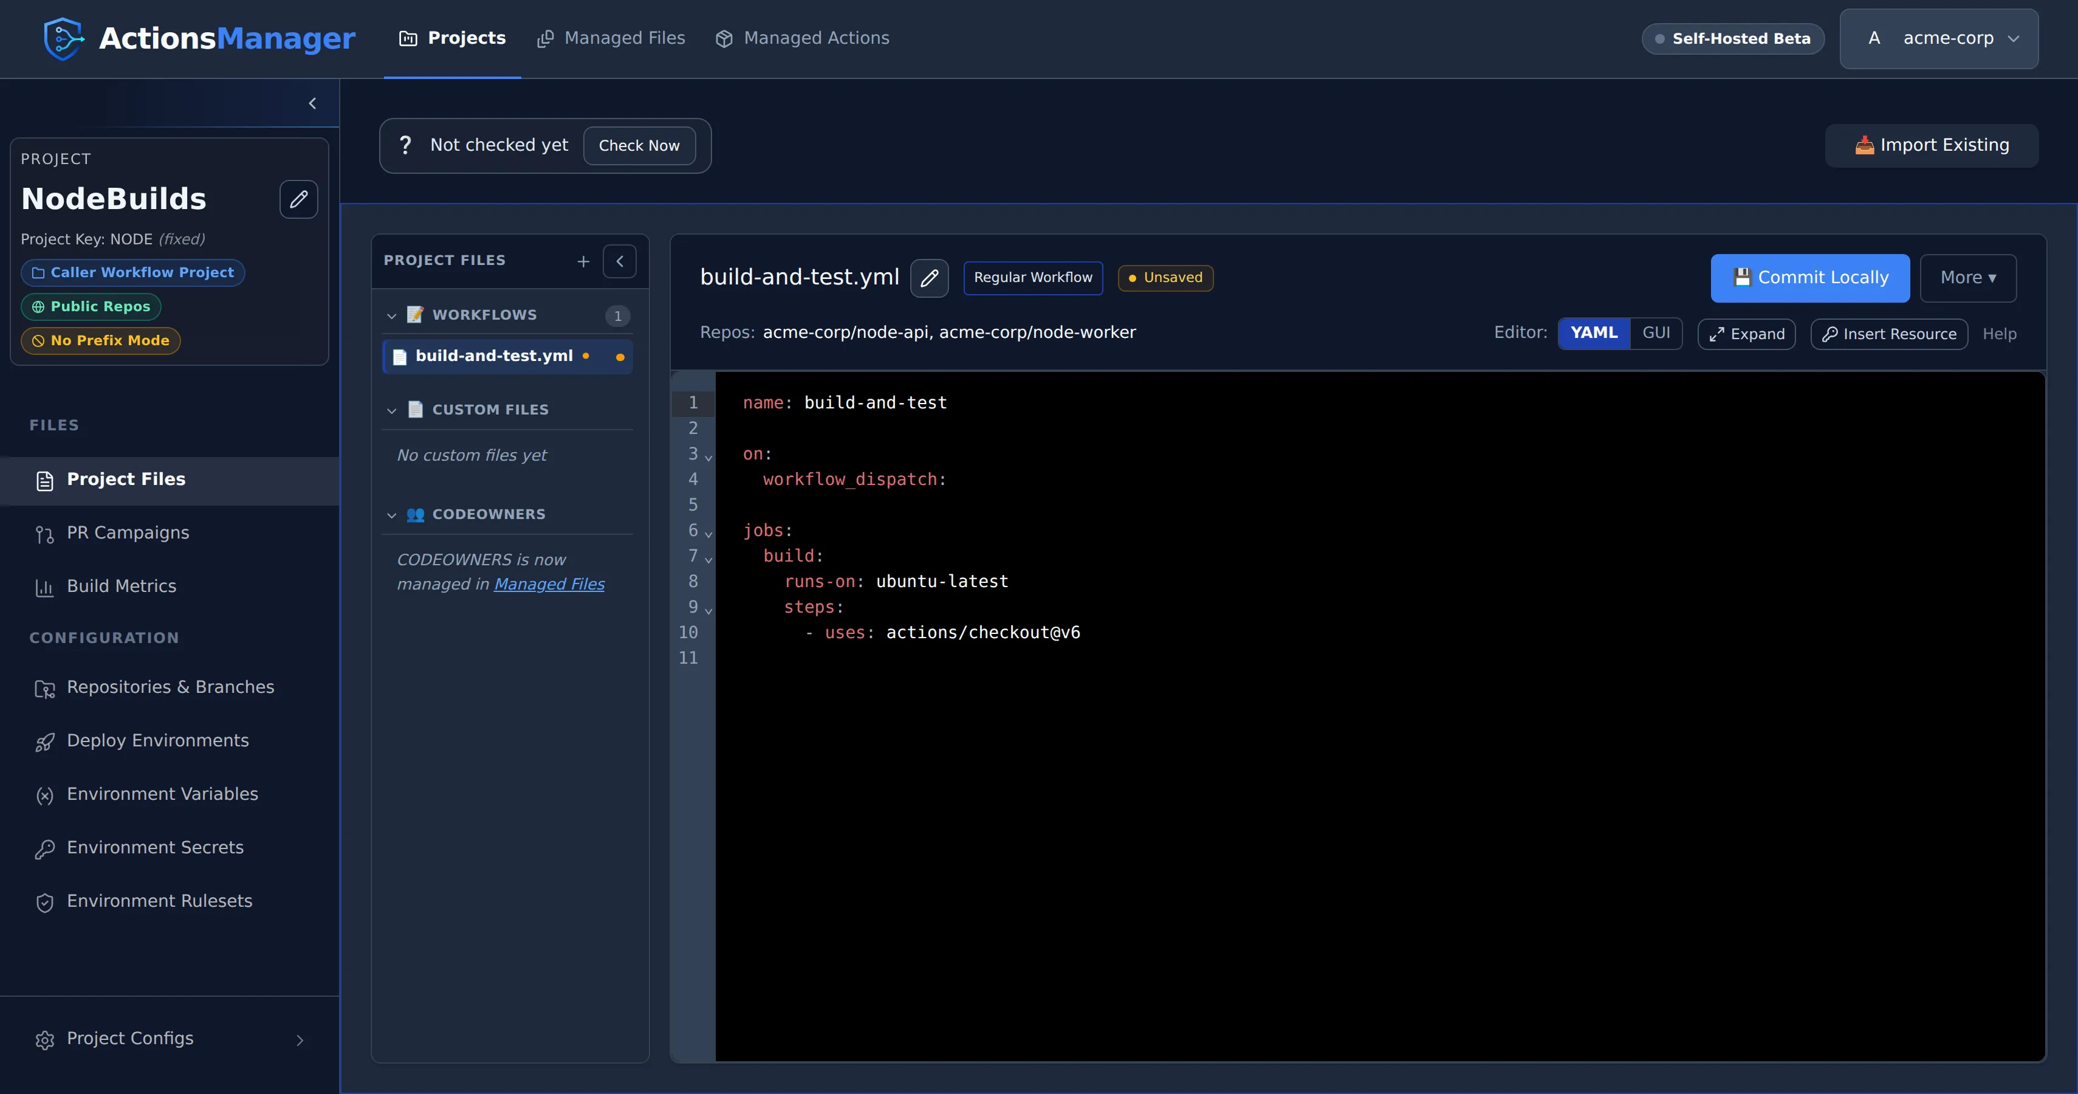Click the Caller Workflow Project badge
Screen dimensions: 2078x1094
point(133,273)
